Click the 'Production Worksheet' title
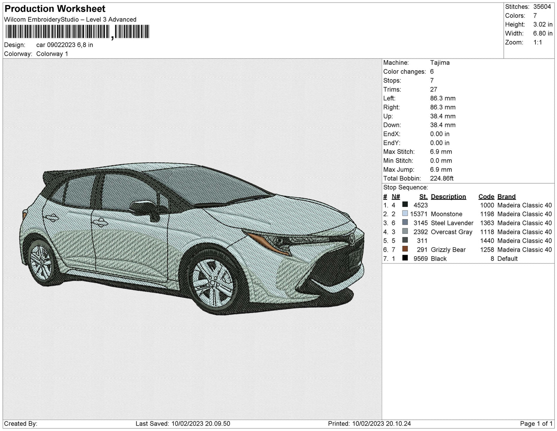 click(x=55, y=8)
